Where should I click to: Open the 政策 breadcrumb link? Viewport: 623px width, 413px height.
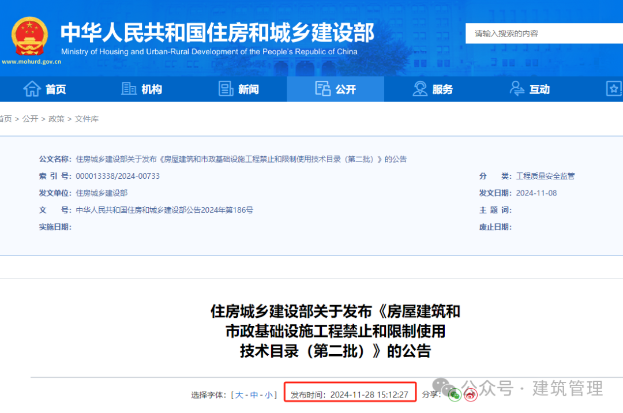pos(57,119)
